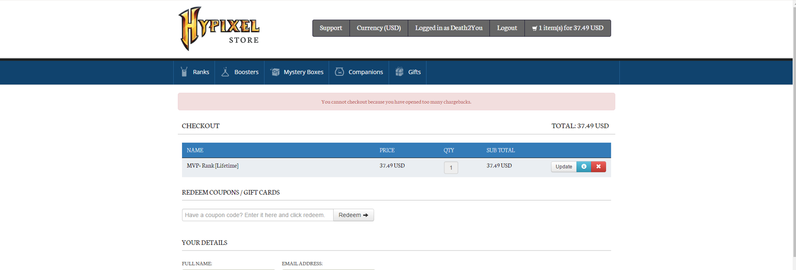Click the Mystery Boxes chest icon
Viewport: 796px width, 270px height.
point(275,72)
